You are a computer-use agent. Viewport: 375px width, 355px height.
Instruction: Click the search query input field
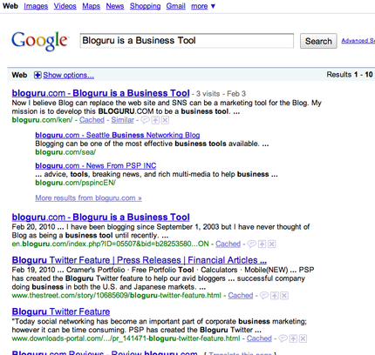187,41
